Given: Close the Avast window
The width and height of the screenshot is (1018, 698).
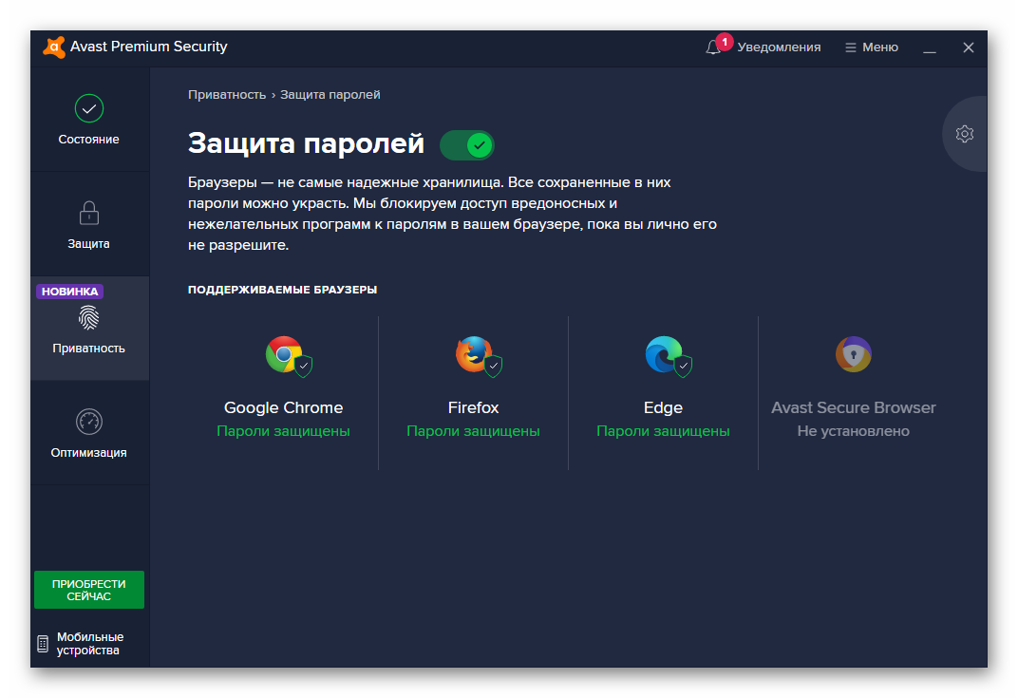Looking at the screenshot, I should pos(968,47).
